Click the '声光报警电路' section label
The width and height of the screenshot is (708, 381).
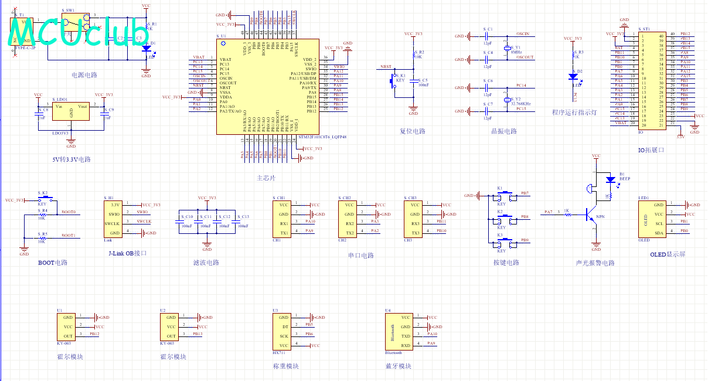595,263
